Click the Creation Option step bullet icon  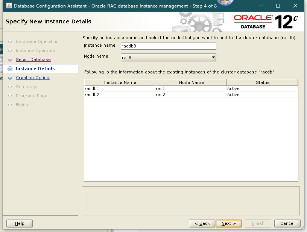(10, 78)
